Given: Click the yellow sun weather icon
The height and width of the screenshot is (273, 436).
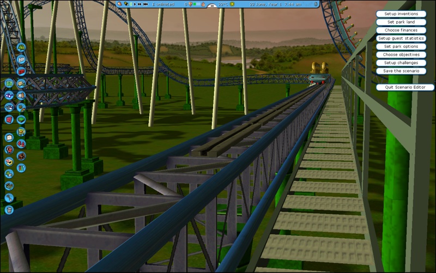Looking at the screenshot, I should [x=232, y=4].
